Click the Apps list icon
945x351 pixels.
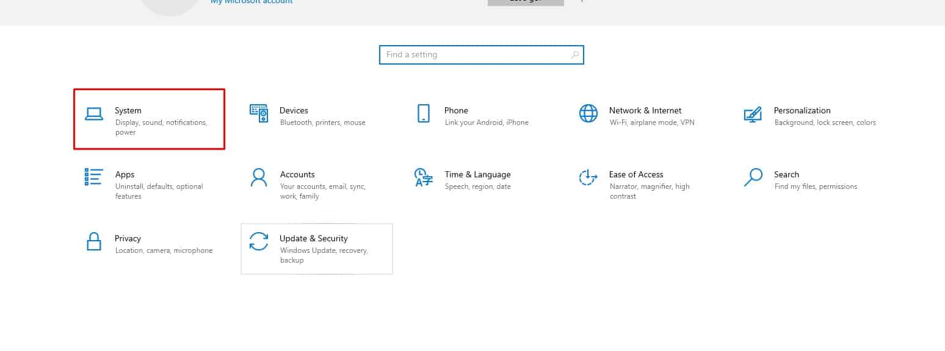pos(93,177)
